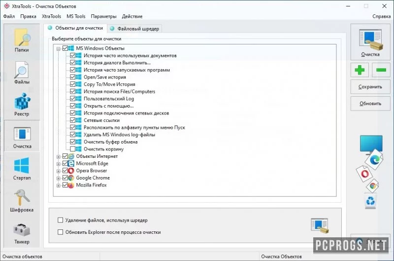The image size is (394, 261).
Task: Expand the Microsoft Edge tree node
Action: click(x=59, y=164)
